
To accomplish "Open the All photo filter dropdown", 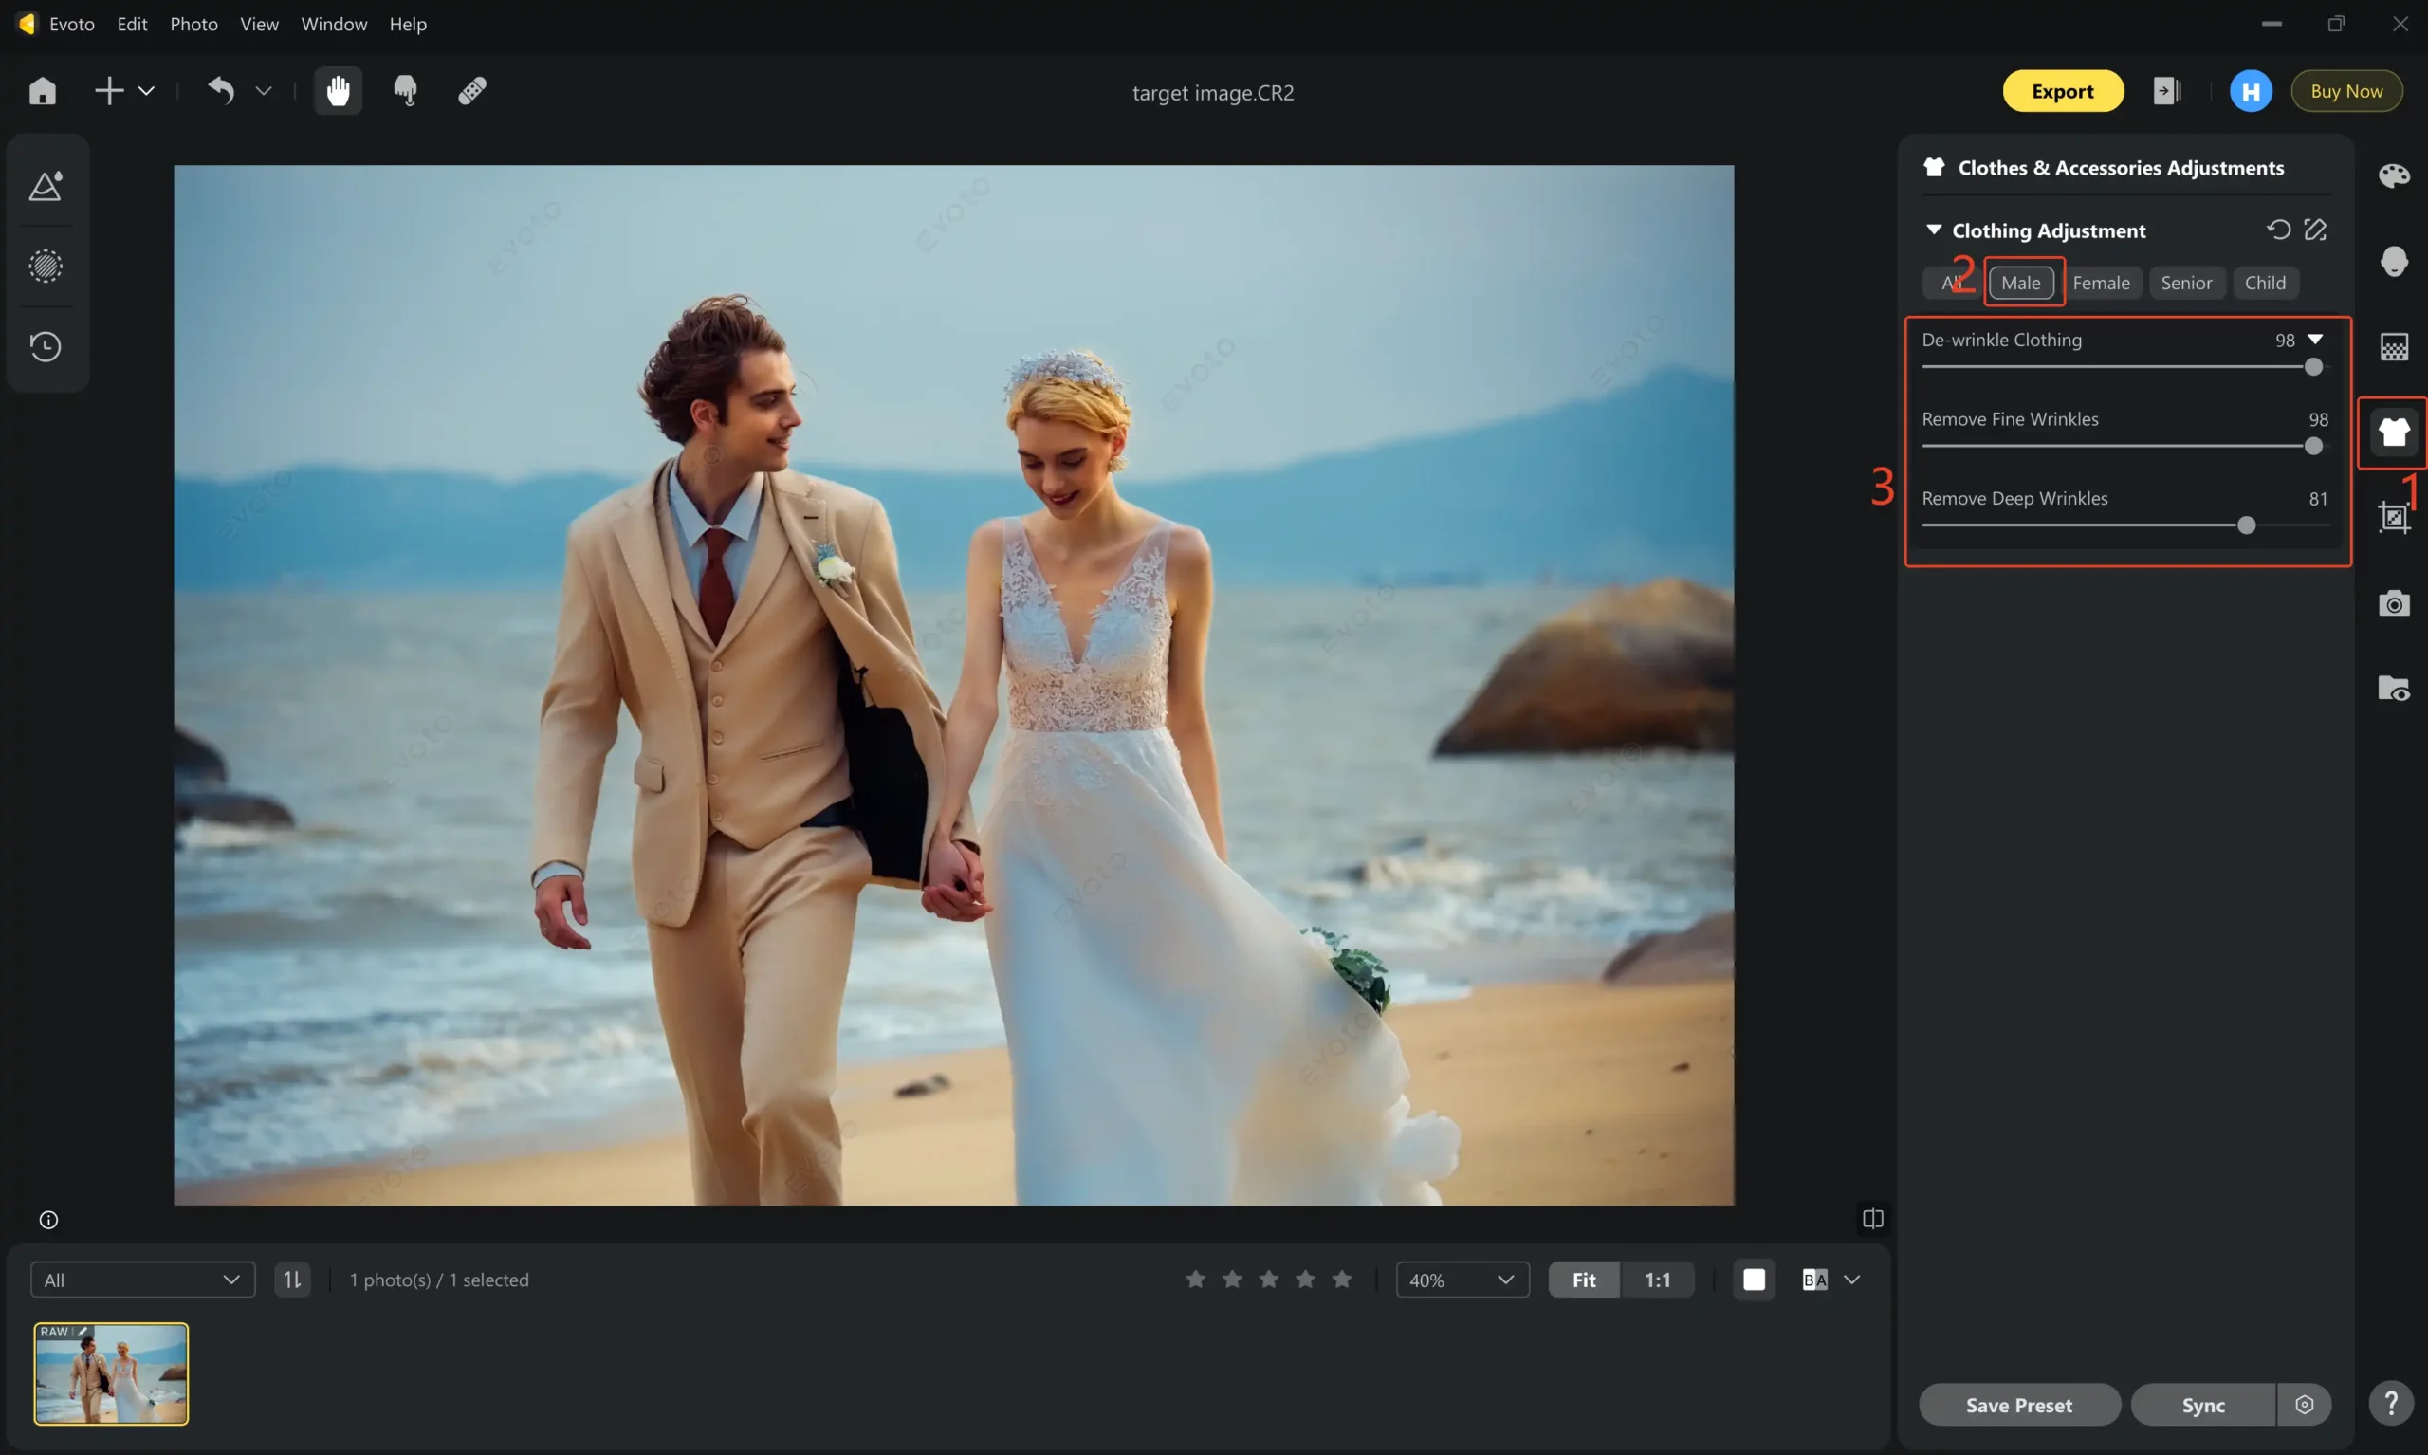I will [x=142, y=1280].
